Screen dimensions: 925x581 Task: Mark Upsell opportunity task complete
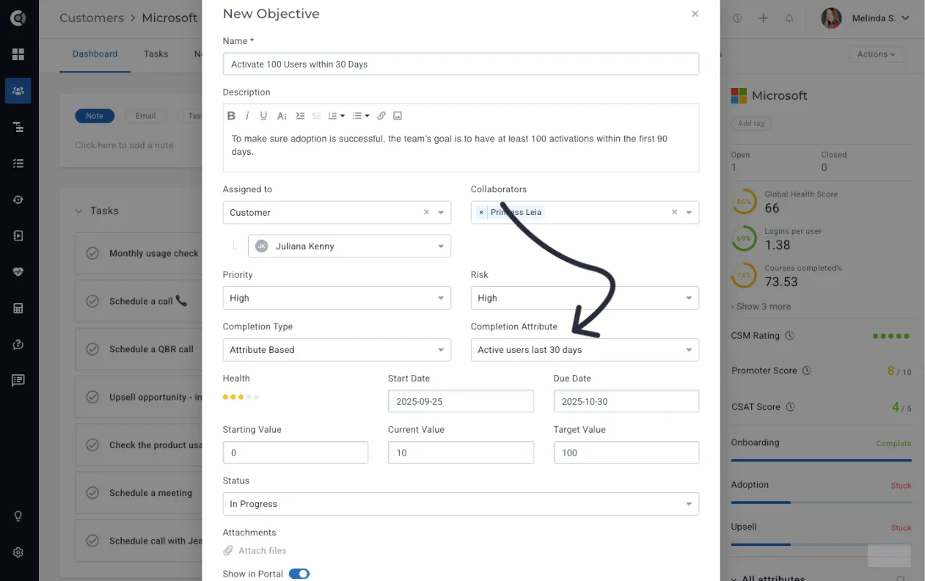92,397
